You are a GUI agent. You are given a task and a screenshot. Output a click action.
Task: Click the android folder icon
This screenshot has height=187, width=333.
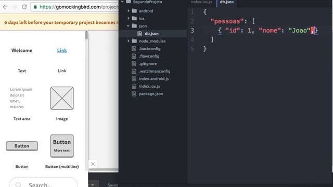tap(134, 11)
